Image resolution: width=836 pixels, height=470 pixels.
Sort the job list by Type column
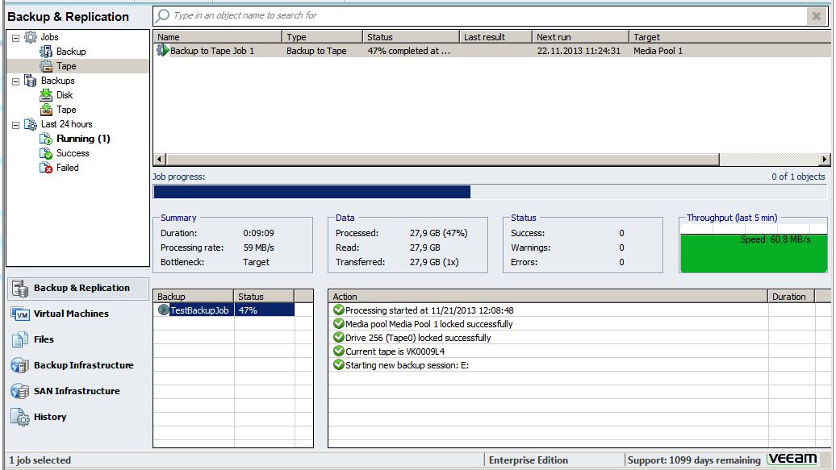point(322,37)
